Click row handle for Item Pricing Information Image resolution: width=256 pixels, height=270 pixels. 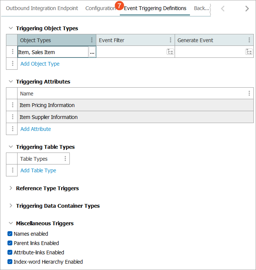coord(12,105)
